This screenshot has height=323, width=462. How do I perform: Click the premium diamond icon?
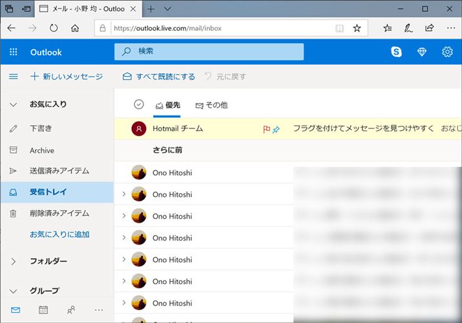pos(422,52)
